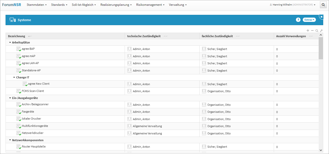
Task: Open the agree LAN-AP entry
Action: coord(30,63)
